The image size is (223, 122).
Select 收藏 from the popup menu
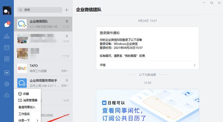pos(28,94)
